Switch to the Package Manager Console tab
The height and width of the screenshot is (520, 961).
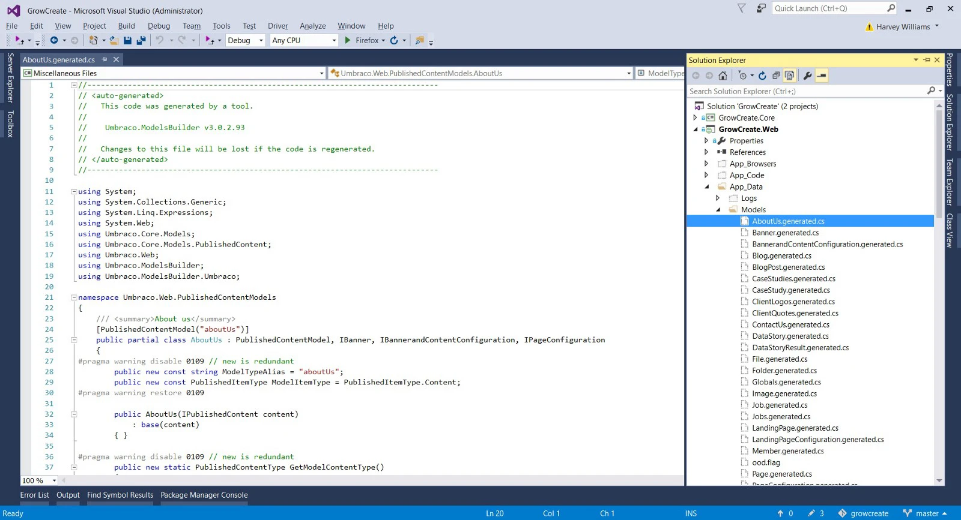pyautogui.click(x=204, y=495)
